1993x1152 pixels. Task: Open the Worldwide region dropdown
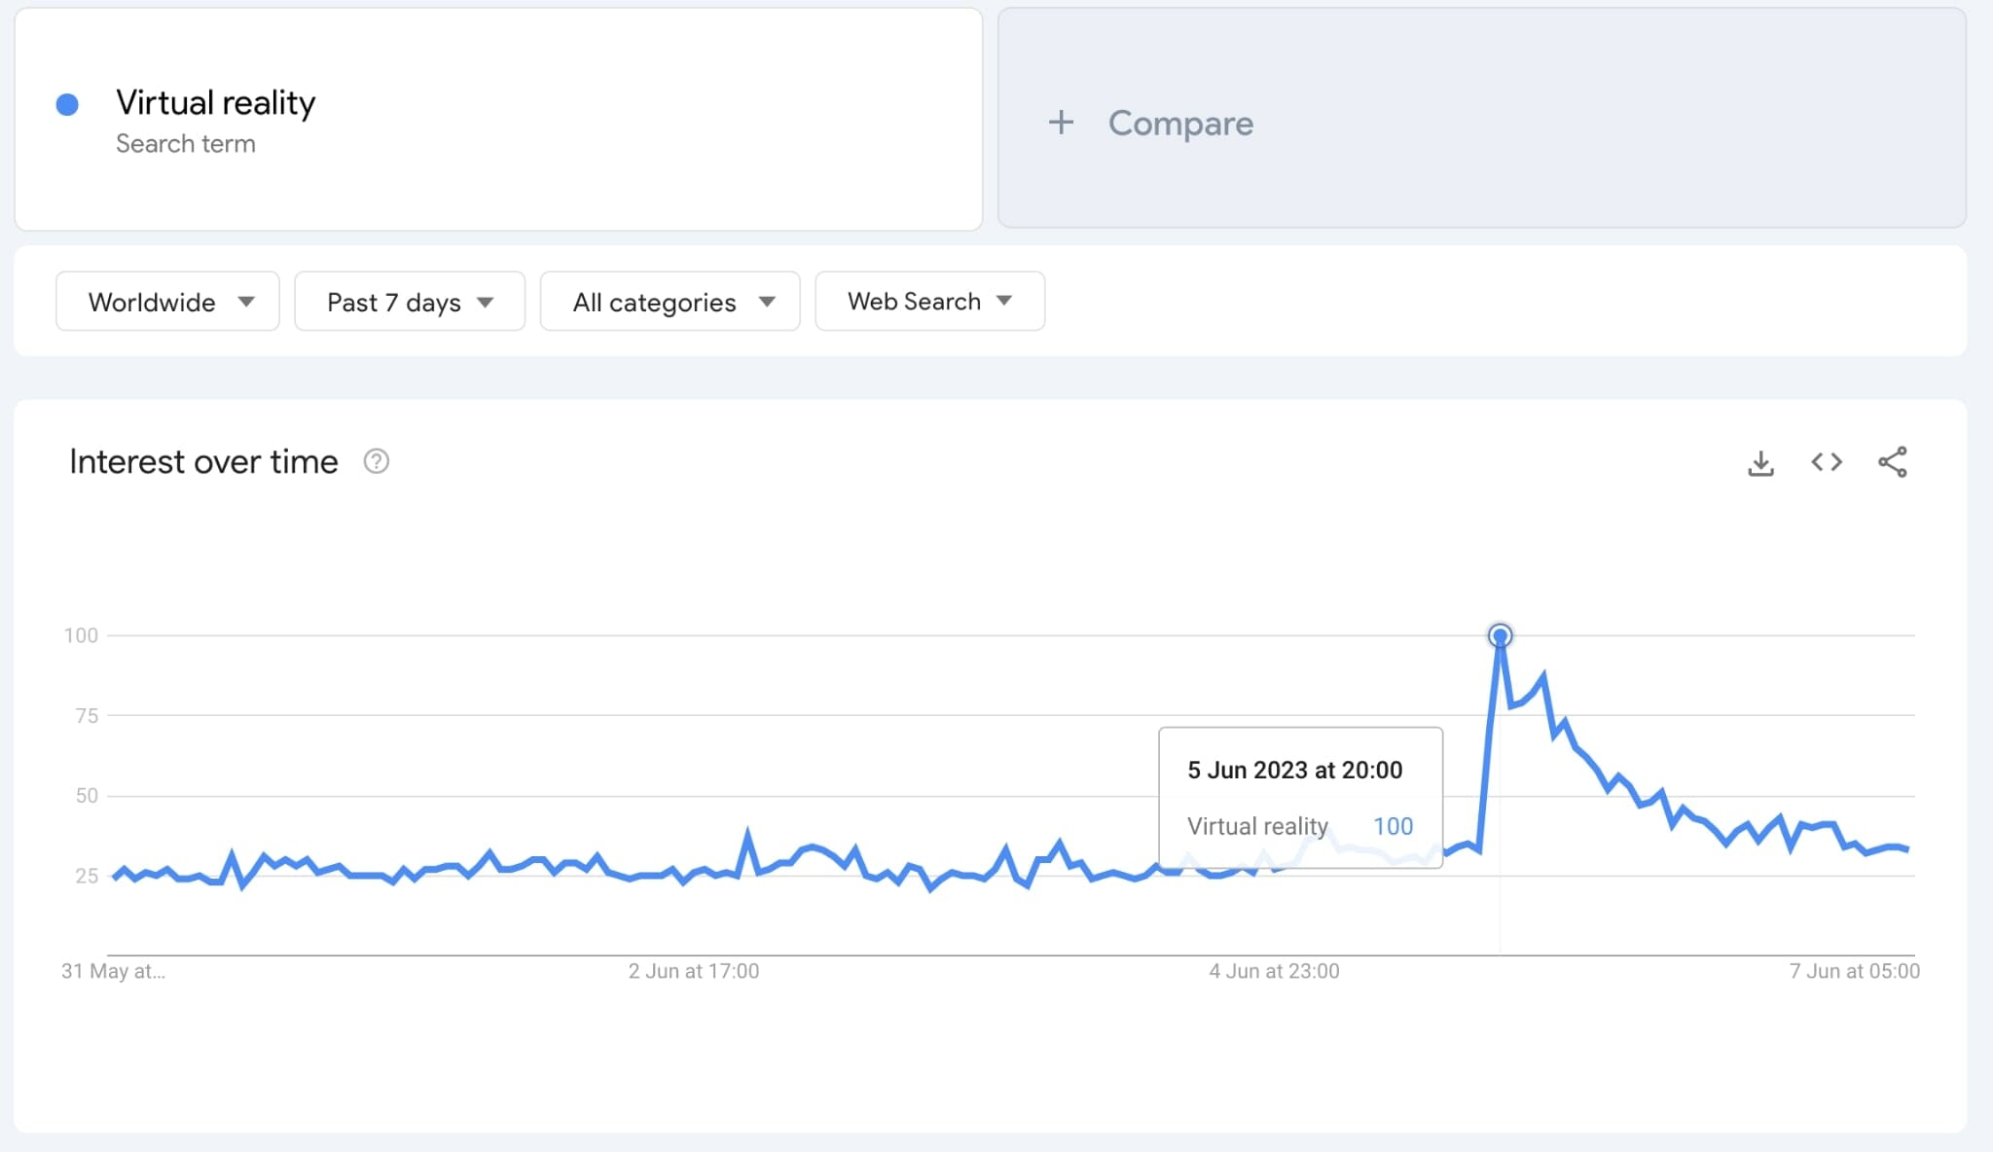coord(167,302)
